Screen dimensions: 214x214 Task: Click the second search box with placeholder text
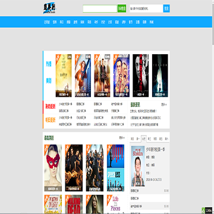click(146, 8)
